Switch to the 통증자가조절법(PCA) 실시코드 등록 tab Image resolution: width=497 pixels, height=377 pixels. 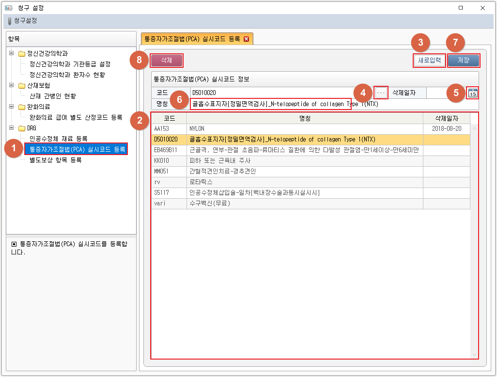pyautogui.click(x=192, y=39)
